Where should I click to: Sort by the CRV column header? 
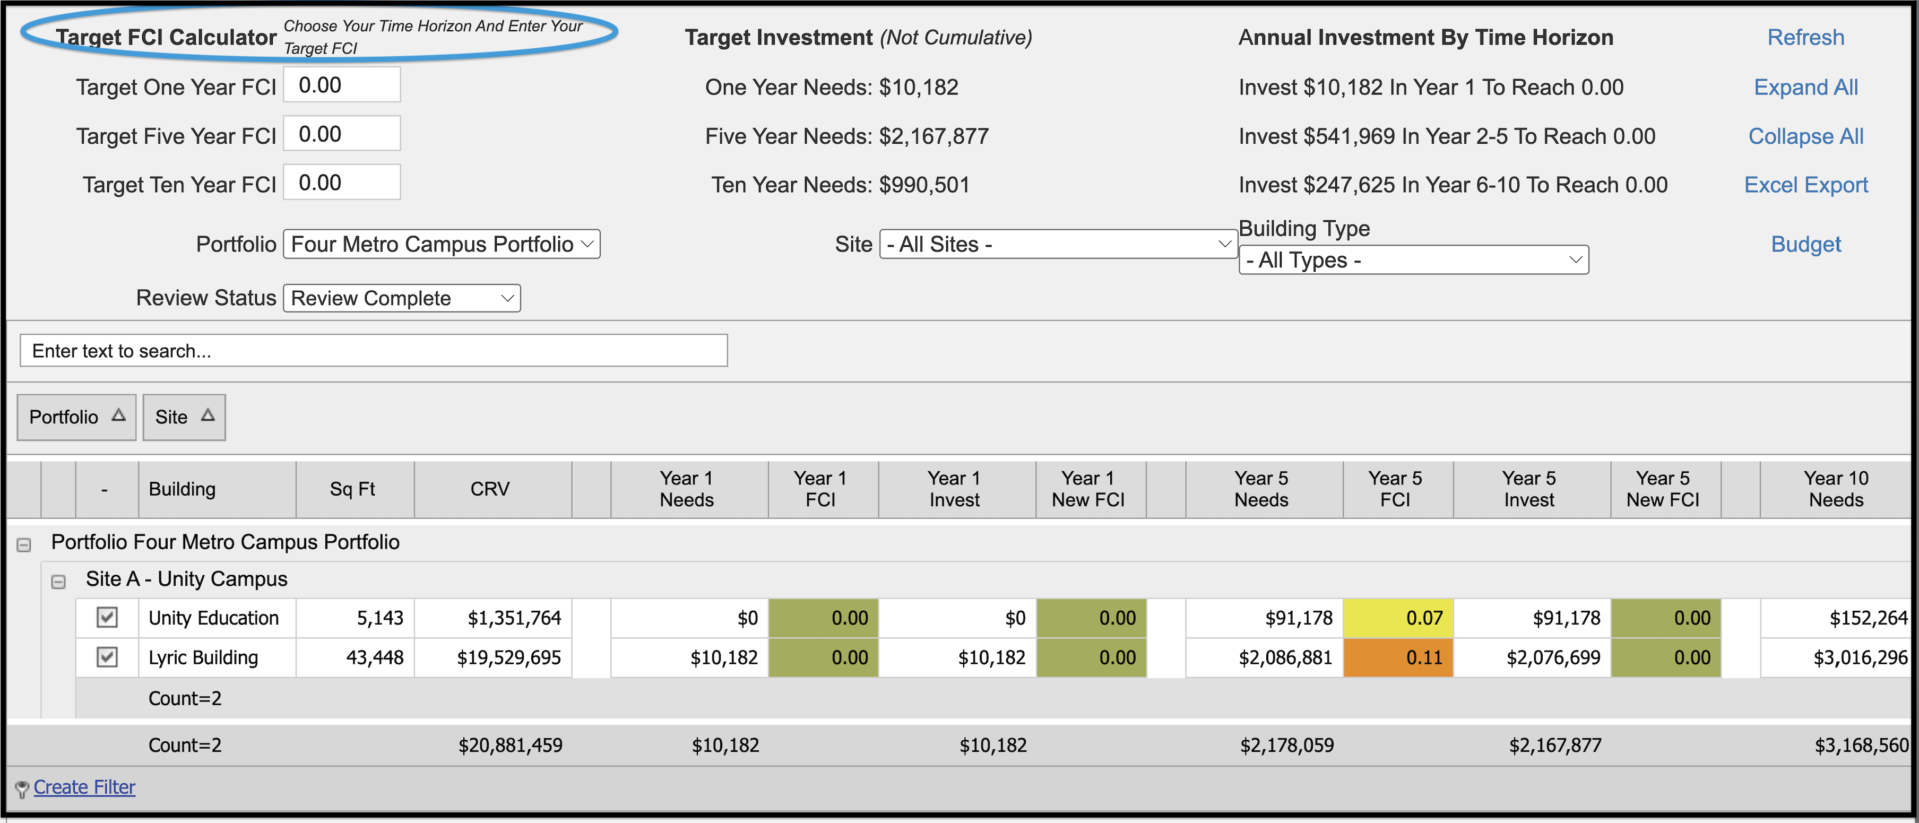coord(492,489)
